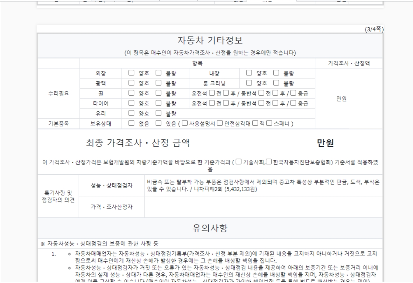
Task: Check 불량 for 외장 row
Action: click(x=158, y=73)
